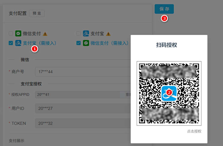The image size is (223, 146).
Task: Click the WeChat icon beside 微信支付（需接入）
Action: click(x=86, y=43)
